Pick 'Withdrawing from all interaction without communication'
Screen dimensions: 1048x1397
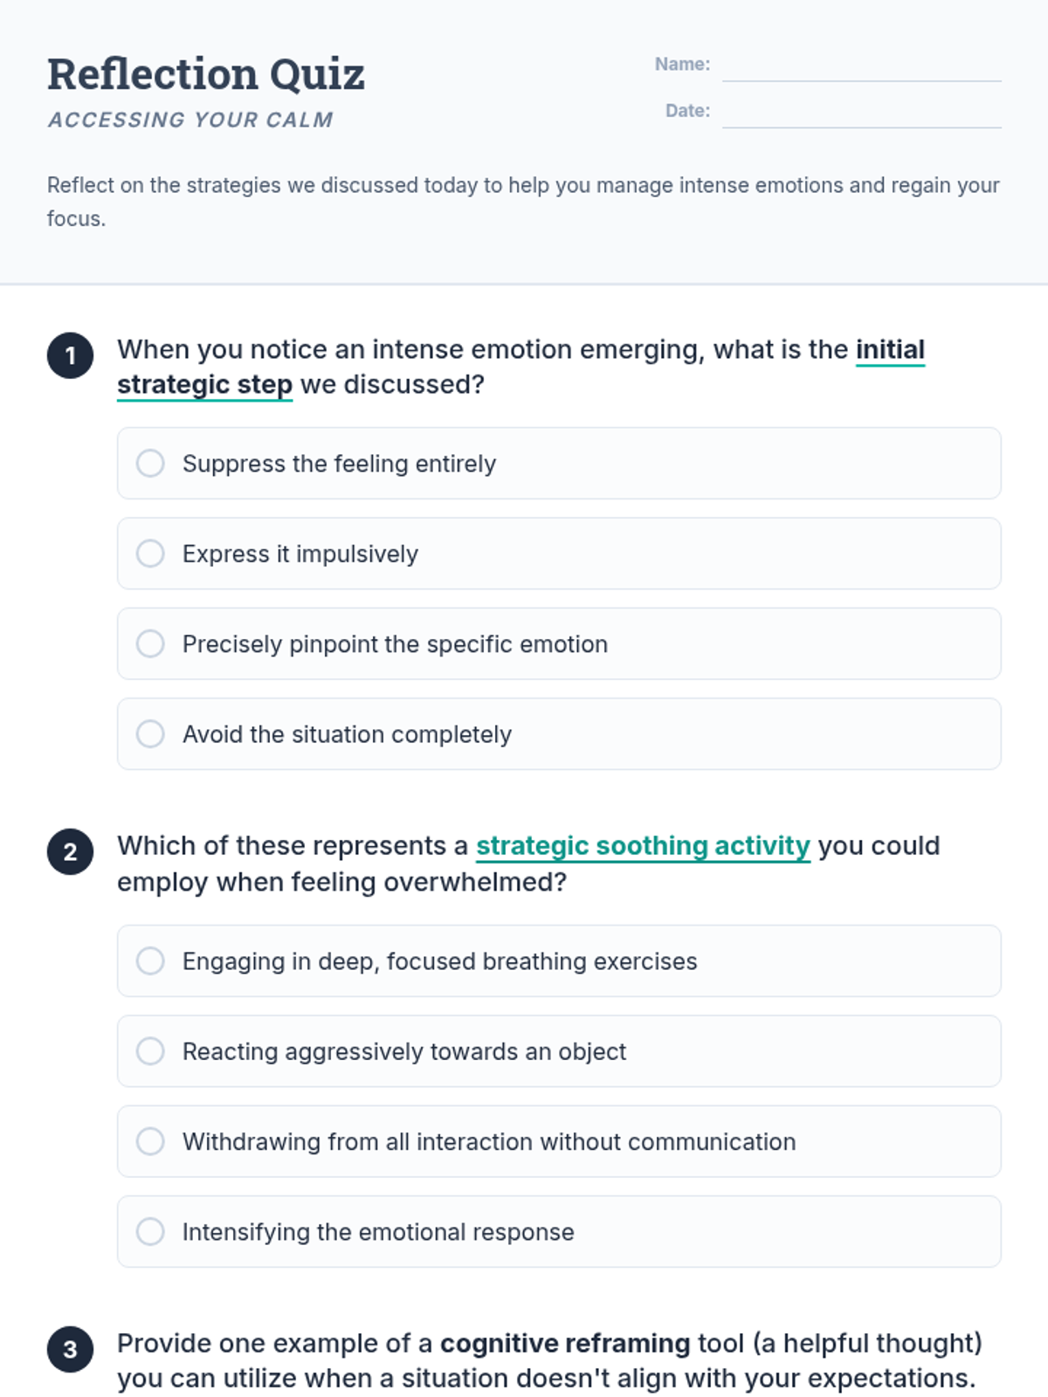click(559, 1141)
